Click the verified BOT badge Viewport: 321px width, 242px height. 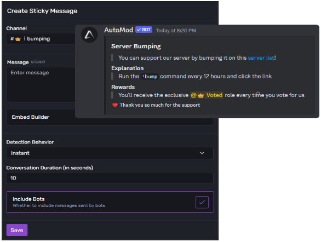pos(144,30)
